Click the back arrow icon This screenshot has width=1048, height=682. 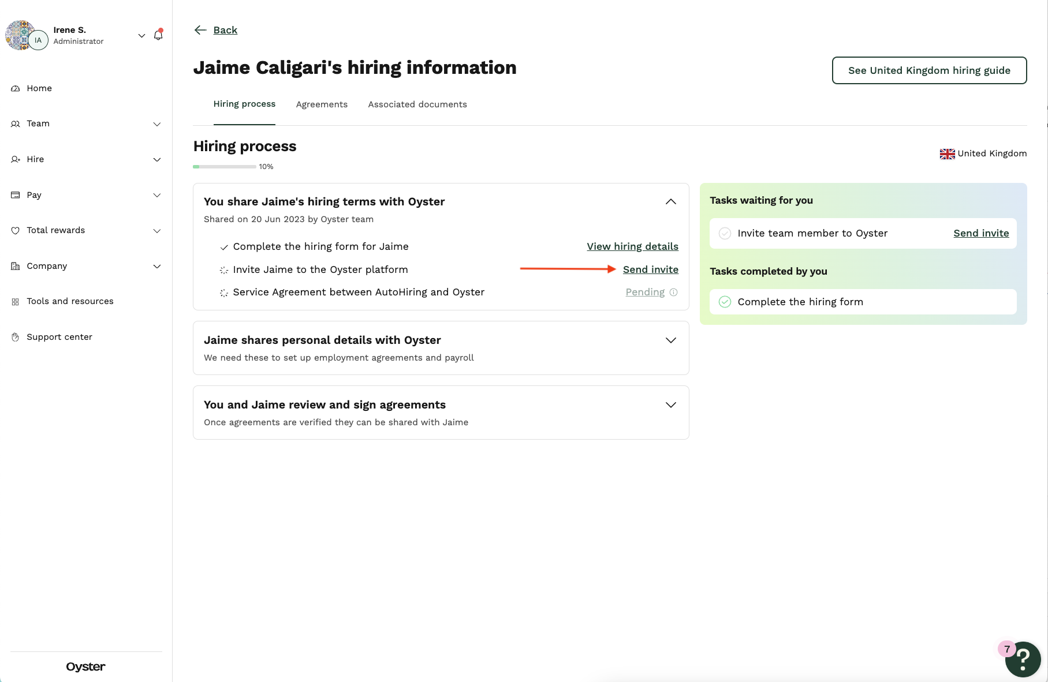[200, 30]
